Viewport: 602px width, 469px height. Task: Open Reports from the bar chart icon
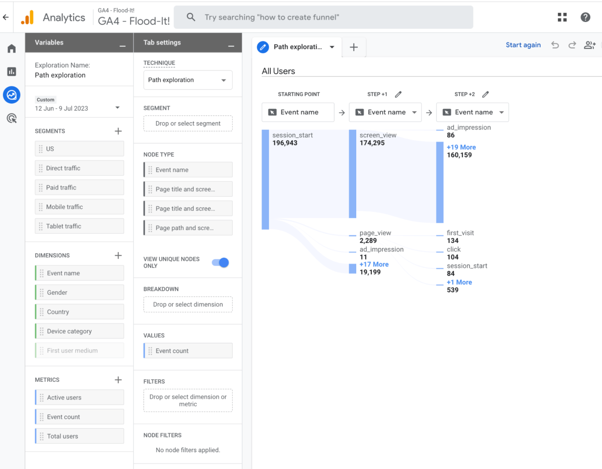click(12, 72)
